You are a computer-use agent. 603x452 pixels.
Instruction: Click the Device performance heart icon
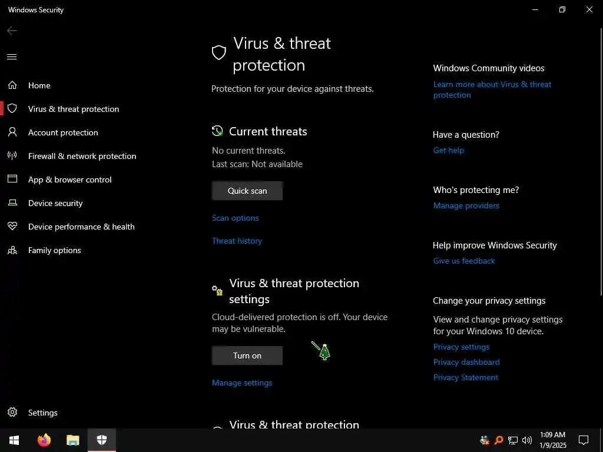point(12,226)
